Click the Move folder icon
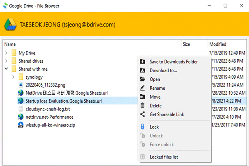The width and height of the screenshot is (249, 166). tap(143, 97)
